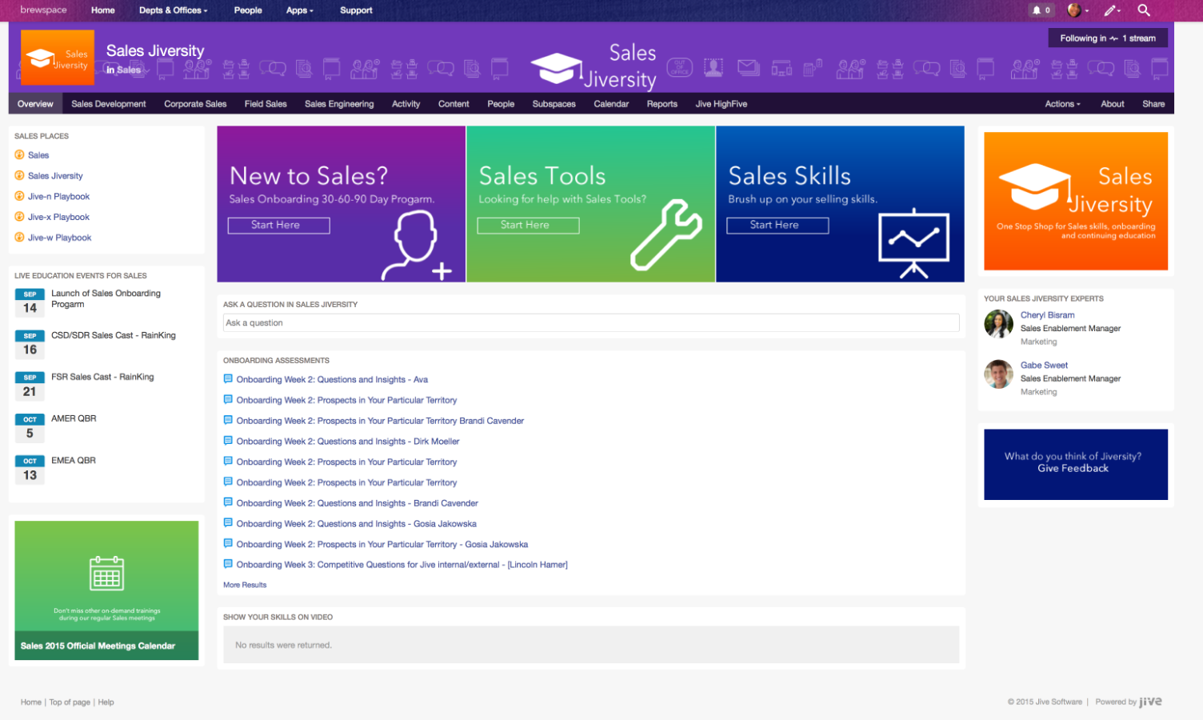Click the Sales Jiversity orange logo
The height and width of the screenshot is (720, 1203).
pos(58,58)
